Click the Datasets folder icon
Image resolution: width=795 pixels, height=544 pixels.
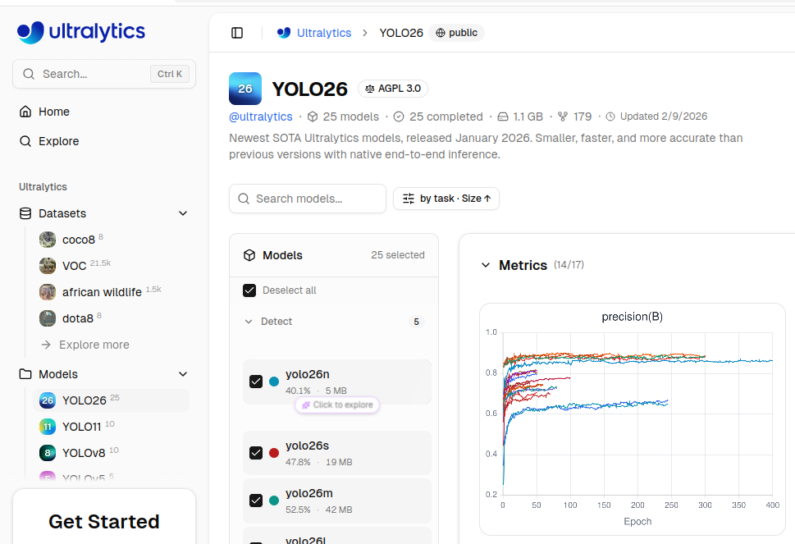(x=25, y=213)
